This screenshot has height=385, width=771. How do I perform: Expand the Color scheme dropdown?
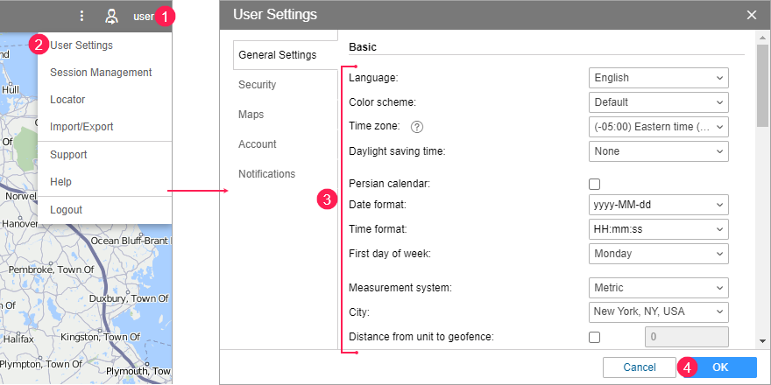tap(658, 102)
